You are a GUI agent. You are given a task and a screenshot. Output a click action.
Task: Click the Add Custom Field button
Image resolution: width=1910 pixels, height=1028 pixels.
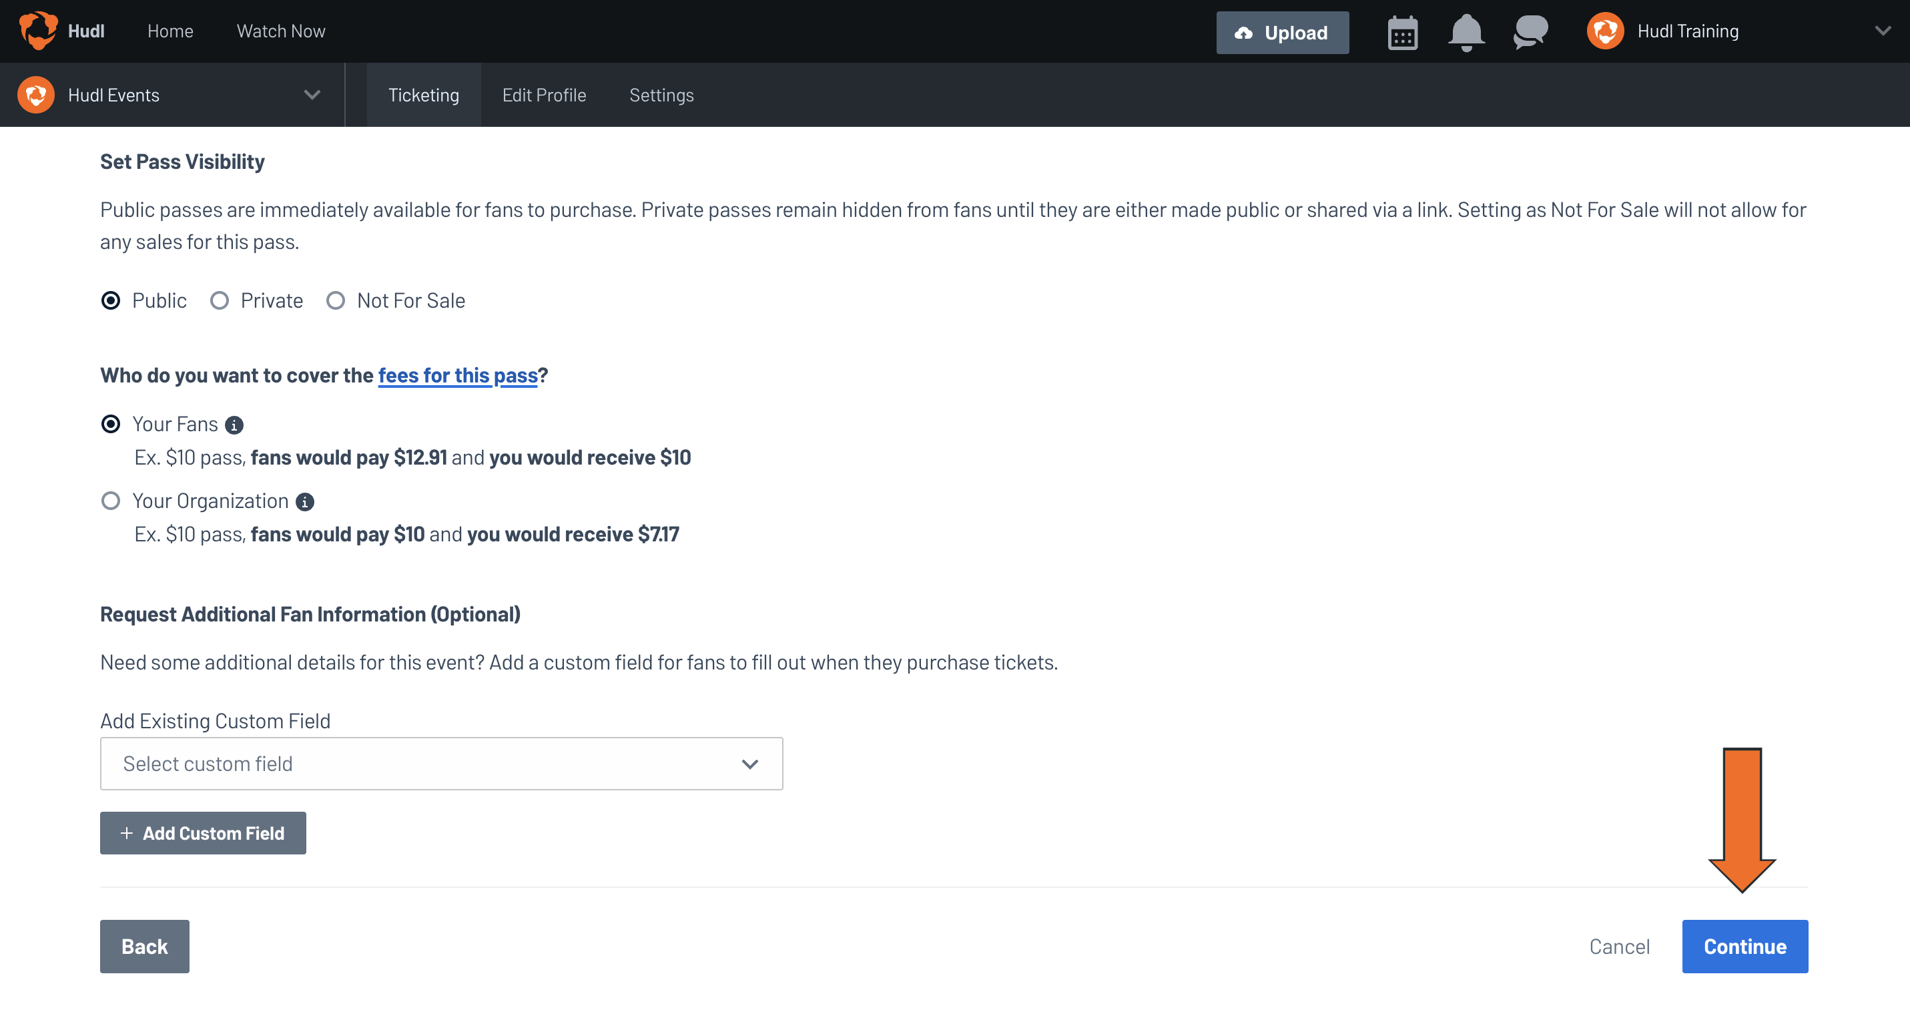tap(202, 833)
